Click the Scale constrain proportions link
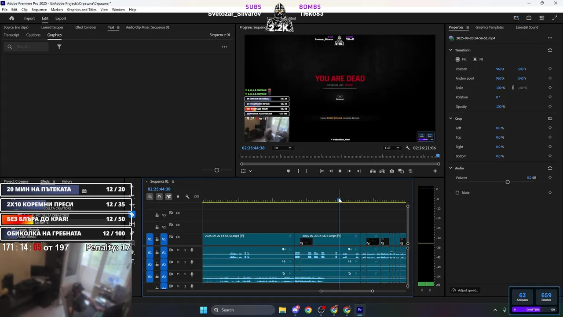 tap(513, 88)
